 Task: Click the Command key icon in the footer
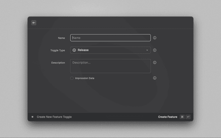tap(182, 117)
